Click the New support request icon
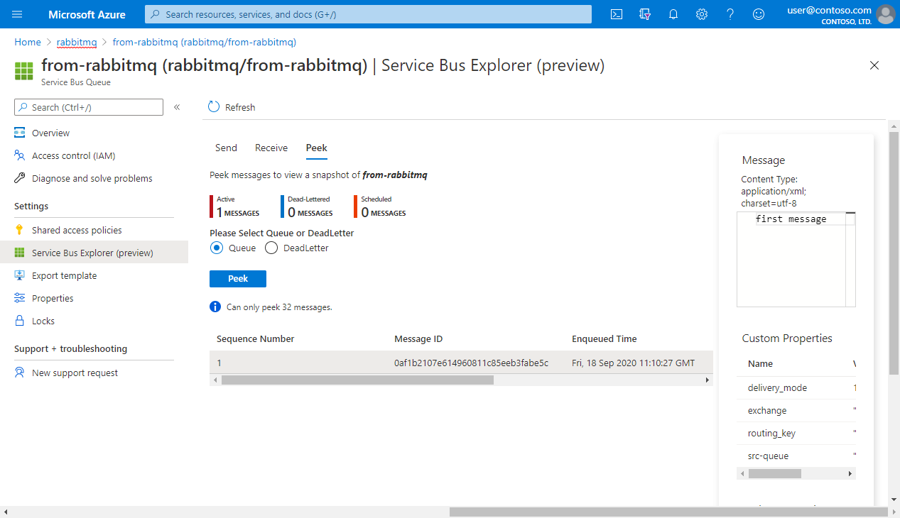 [x=20, y=373]
